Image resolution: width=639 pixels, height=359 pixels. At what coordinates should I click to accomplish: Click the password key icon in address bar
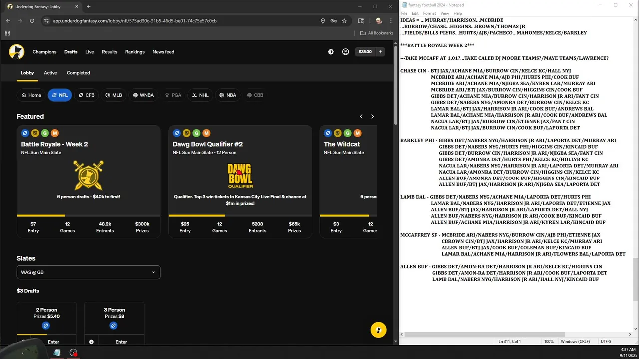pyautogui.click(x=333, y=21)
